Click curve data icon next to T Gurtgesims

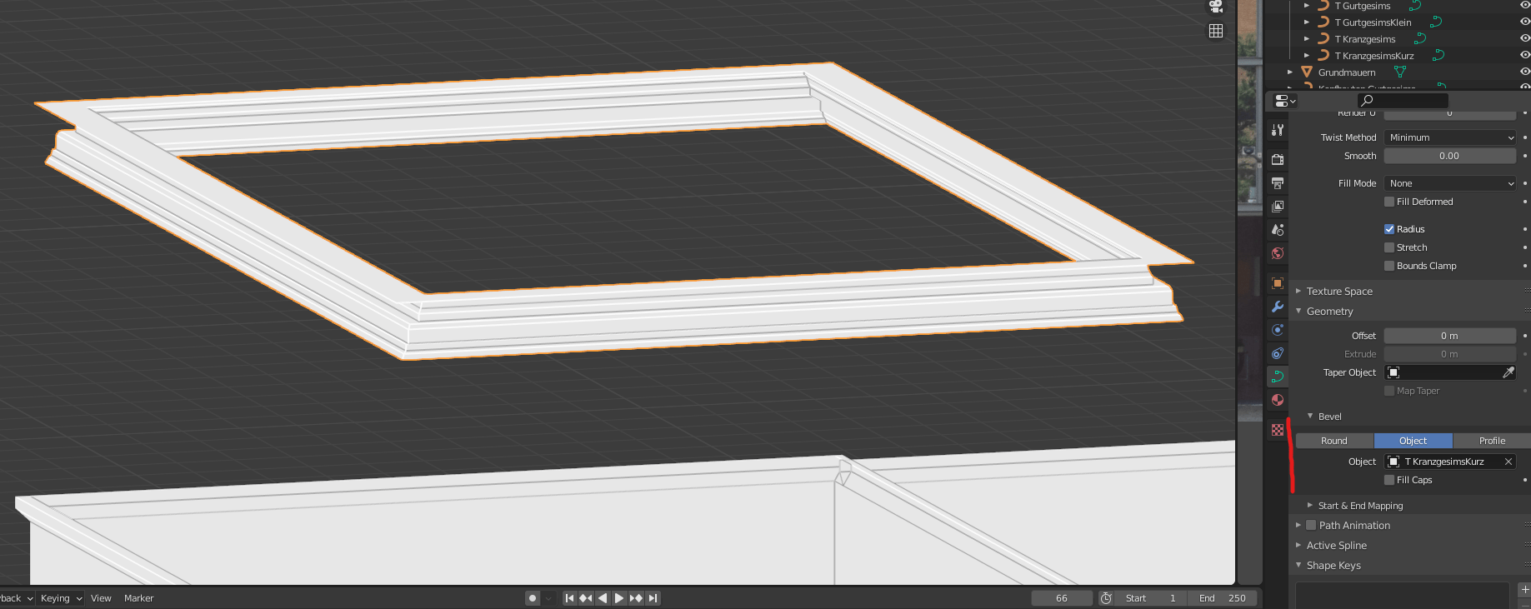click(x=1415, y=6)
